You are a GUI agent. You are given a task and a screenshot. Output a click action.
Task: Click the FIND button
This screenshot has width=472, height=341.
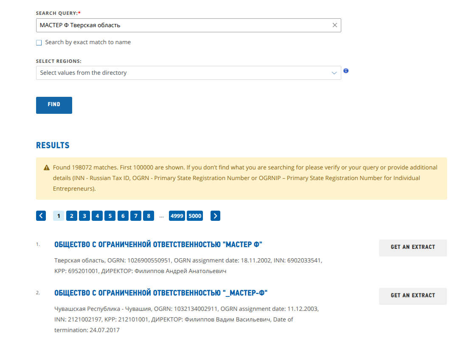(54, 105)
